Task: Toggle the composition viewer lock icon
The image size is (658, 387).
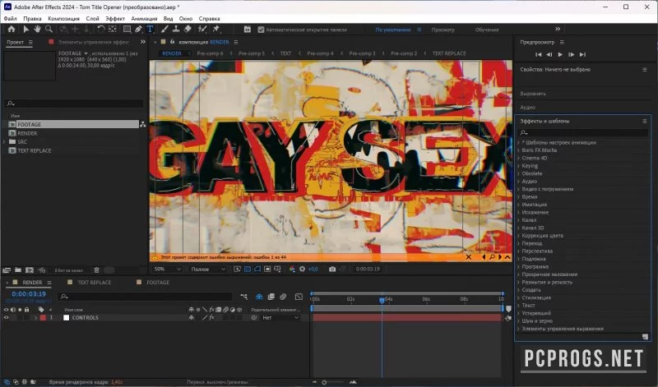Action: (x=172, y=42)
